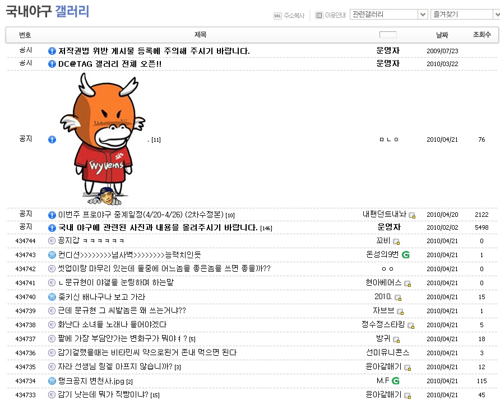Open post DC@TAG 갤러리 전체 오픈!!

[x=110, y=64]
